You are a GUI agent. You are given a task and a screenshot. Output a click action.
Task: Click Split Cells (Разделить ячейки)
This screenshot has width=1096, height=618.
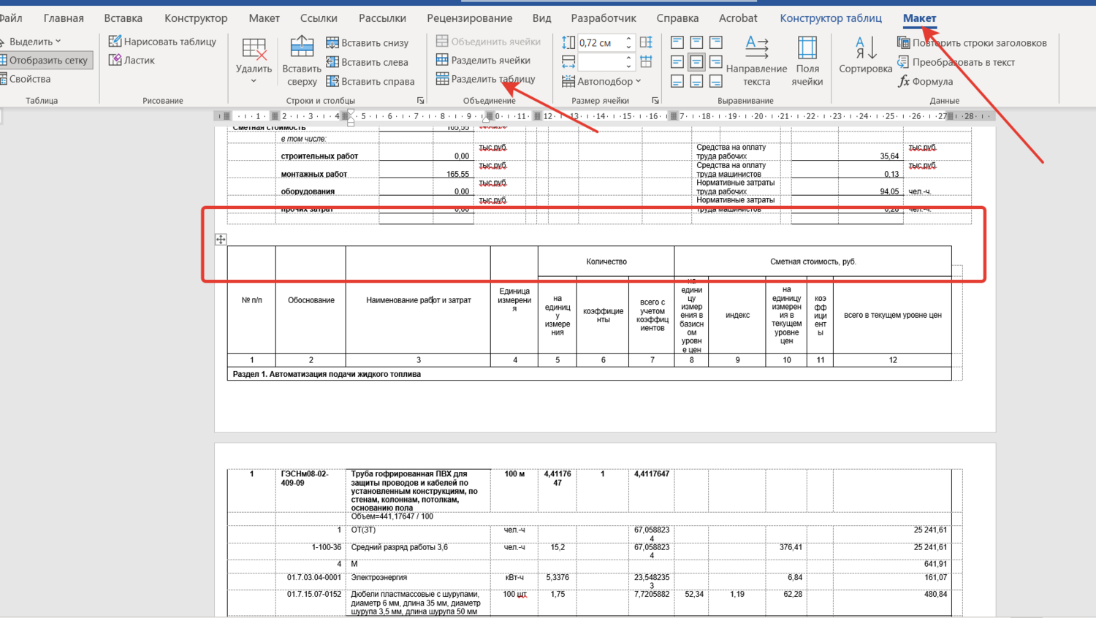coord(483,60)
